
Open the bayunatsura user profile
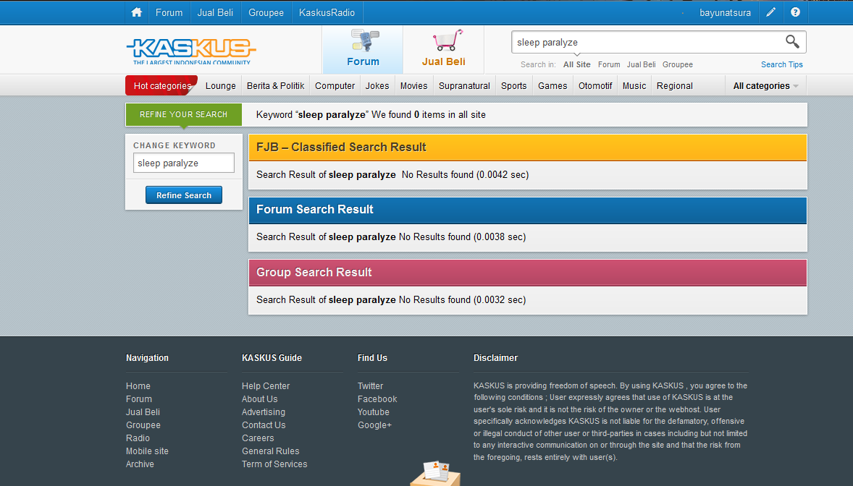tap(725, 12)
